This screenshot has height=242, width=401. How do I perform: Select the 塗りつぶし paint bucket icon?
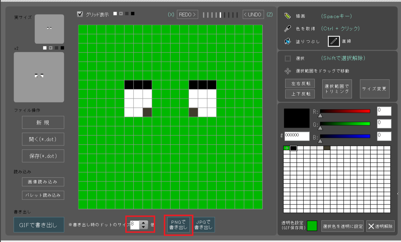287,41
